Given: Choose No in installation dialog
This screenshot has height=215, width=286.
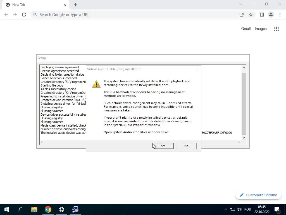Looking at the screenshot, I should [186, 146].
